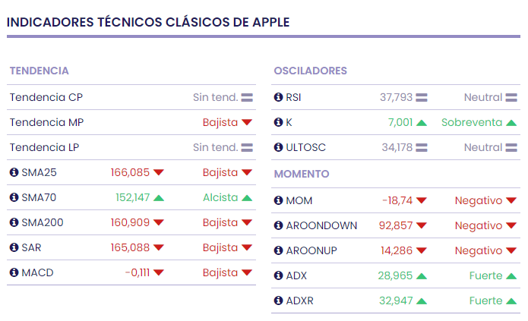Click the red Bajista arrow for Tendencia MP

(247, 123)
